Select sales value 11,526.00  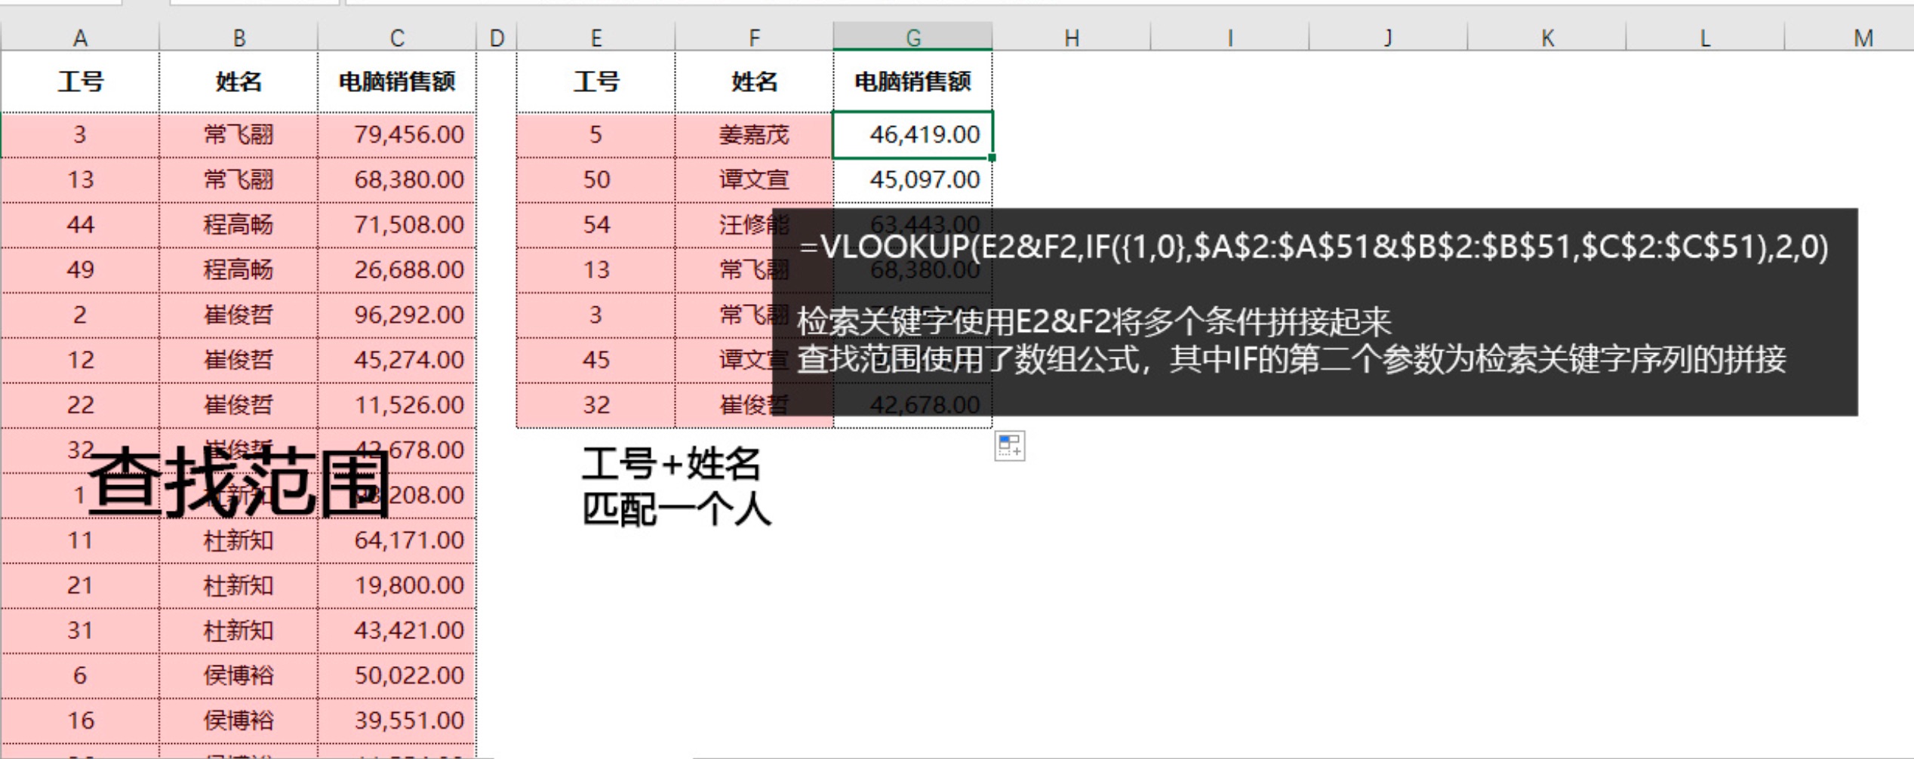(397, 405)
